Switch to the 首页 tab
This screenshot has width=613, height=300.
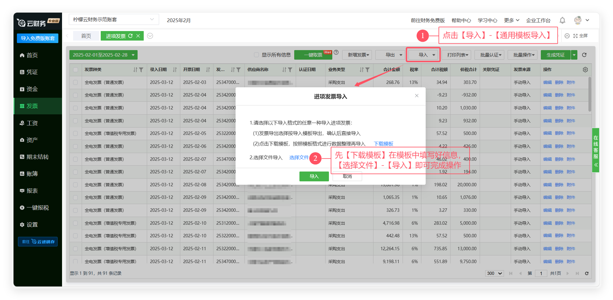pyautogui.click(x=86, y=36)
